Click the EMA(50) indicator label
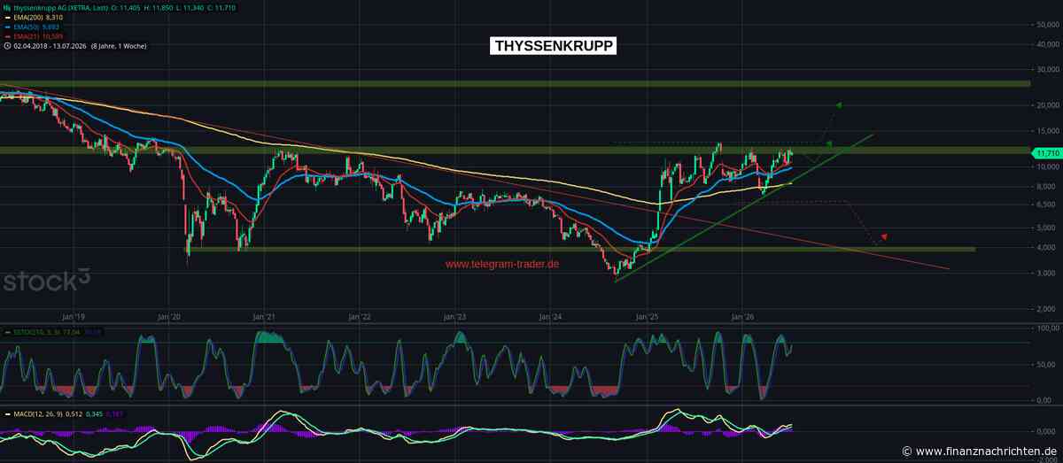Screen dimensions: 1063x463 click(x=35, y=27)
